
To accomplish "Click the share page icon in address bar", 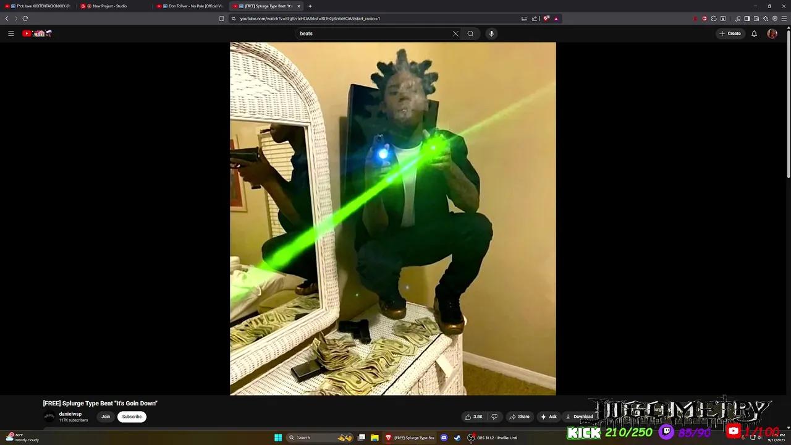I will [535, 19].
